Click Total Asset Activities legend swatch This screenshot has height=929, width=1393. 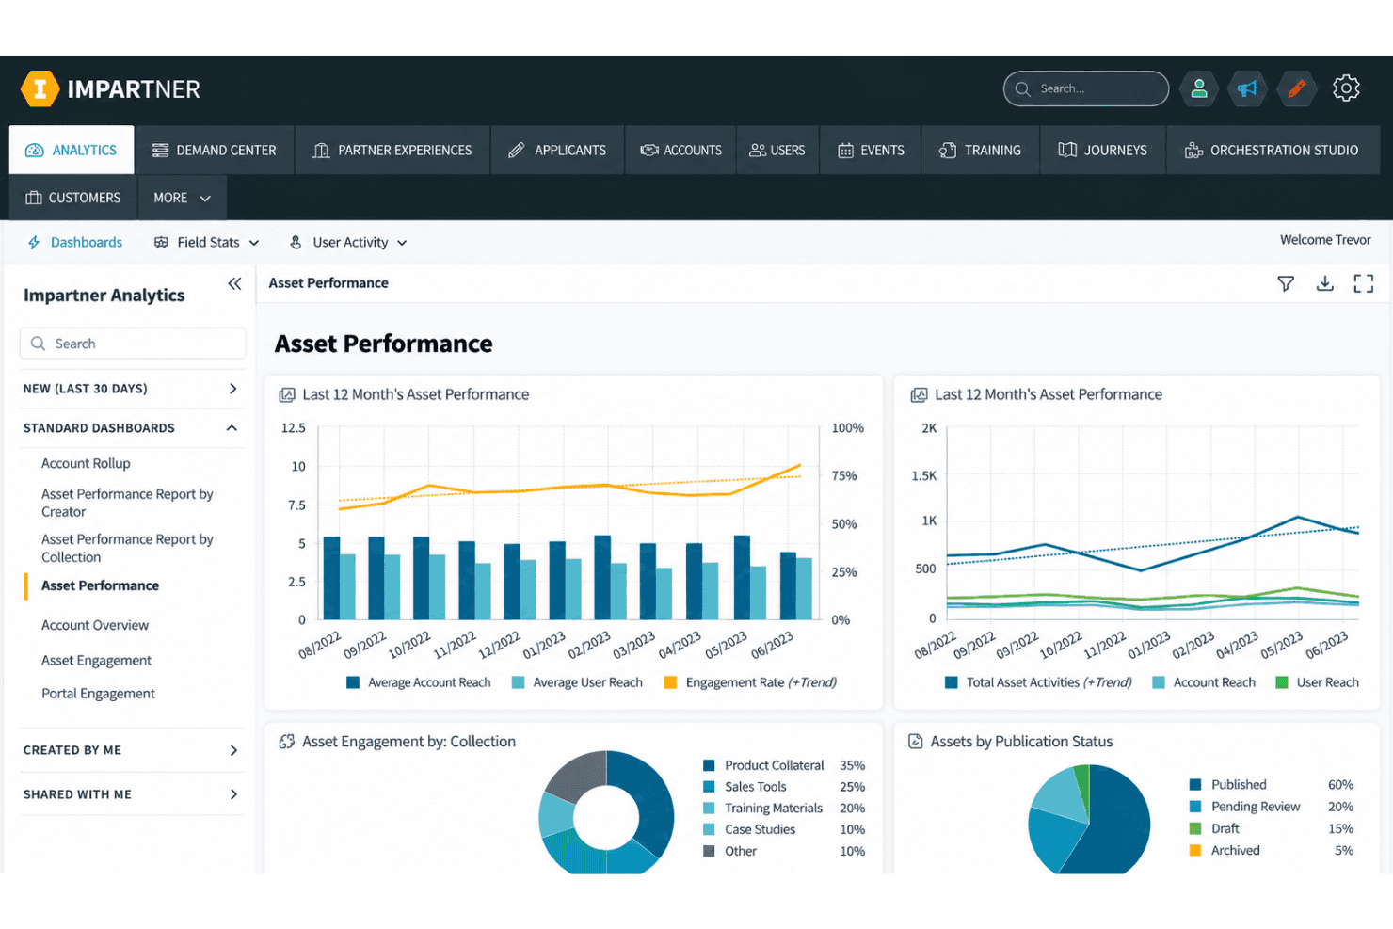click(x=951, y=682)
